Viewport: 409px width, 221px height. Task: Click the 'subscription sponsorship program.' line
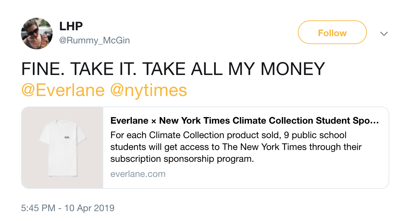tap(182, 159)
